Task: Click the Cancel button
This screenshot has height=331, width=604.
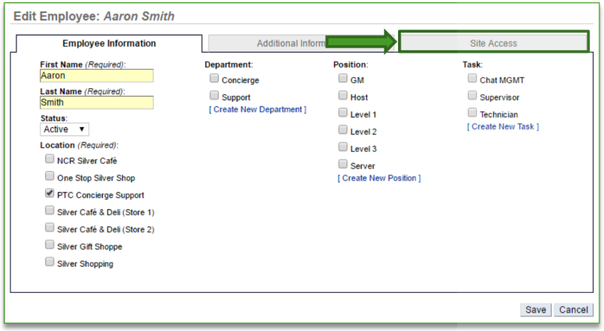Action: (x=573, y=310)
